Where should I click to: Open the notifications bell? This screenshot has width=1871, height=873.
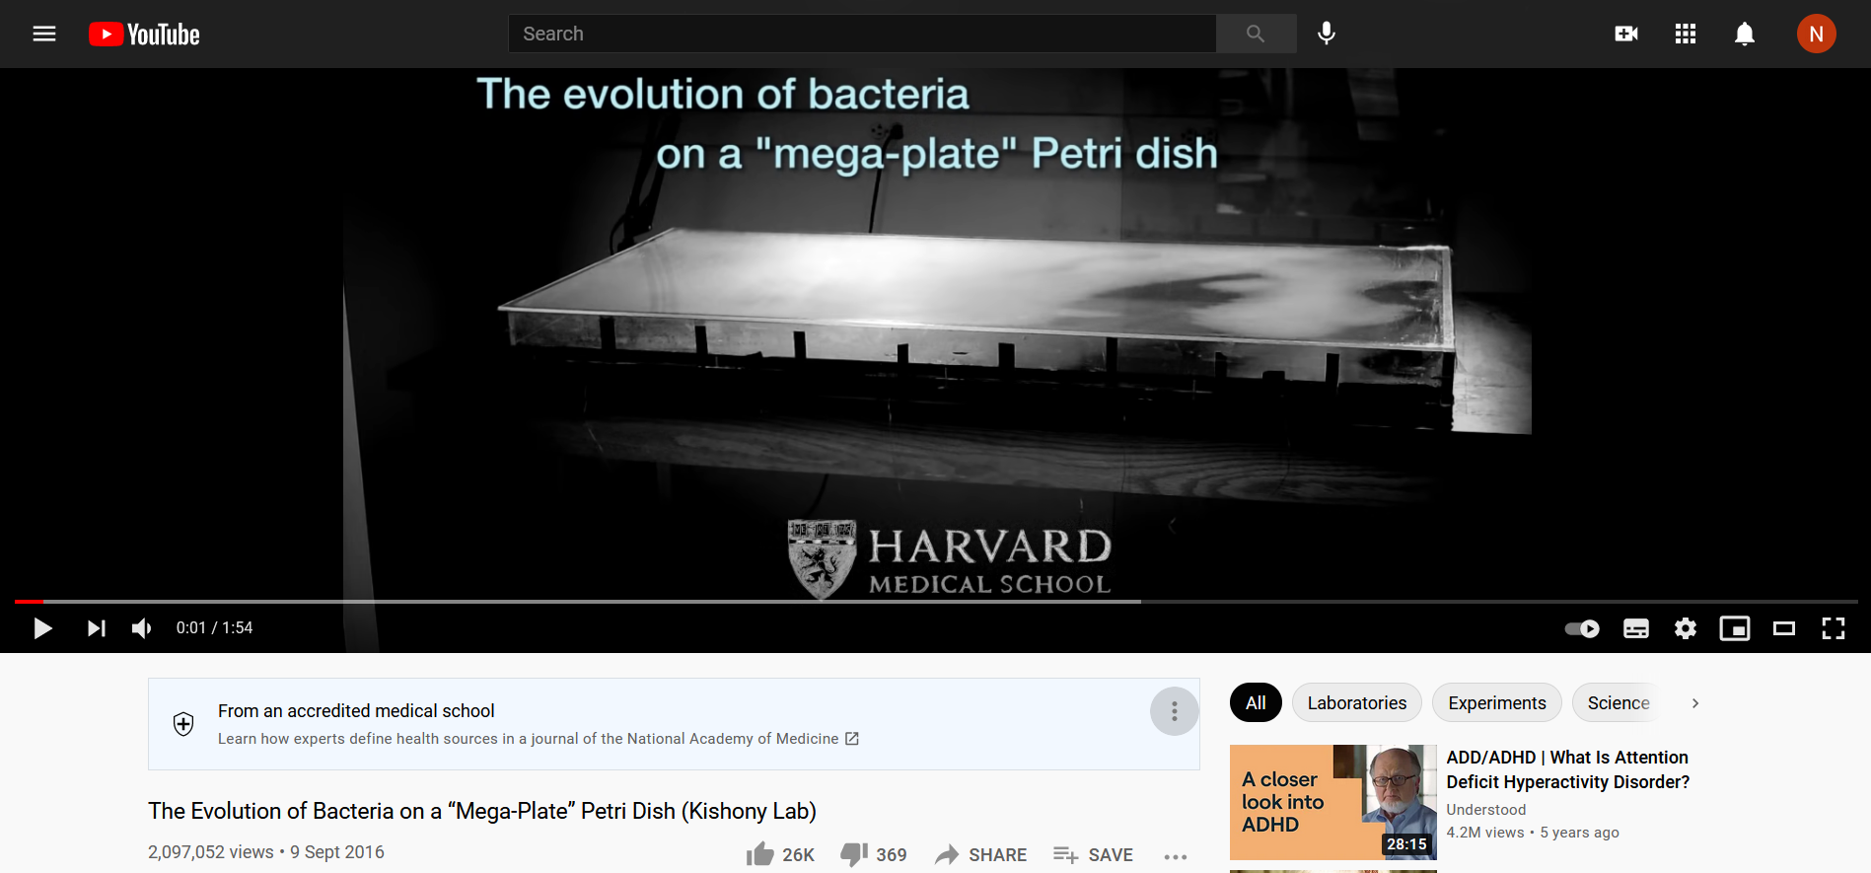coord(1745,35)
